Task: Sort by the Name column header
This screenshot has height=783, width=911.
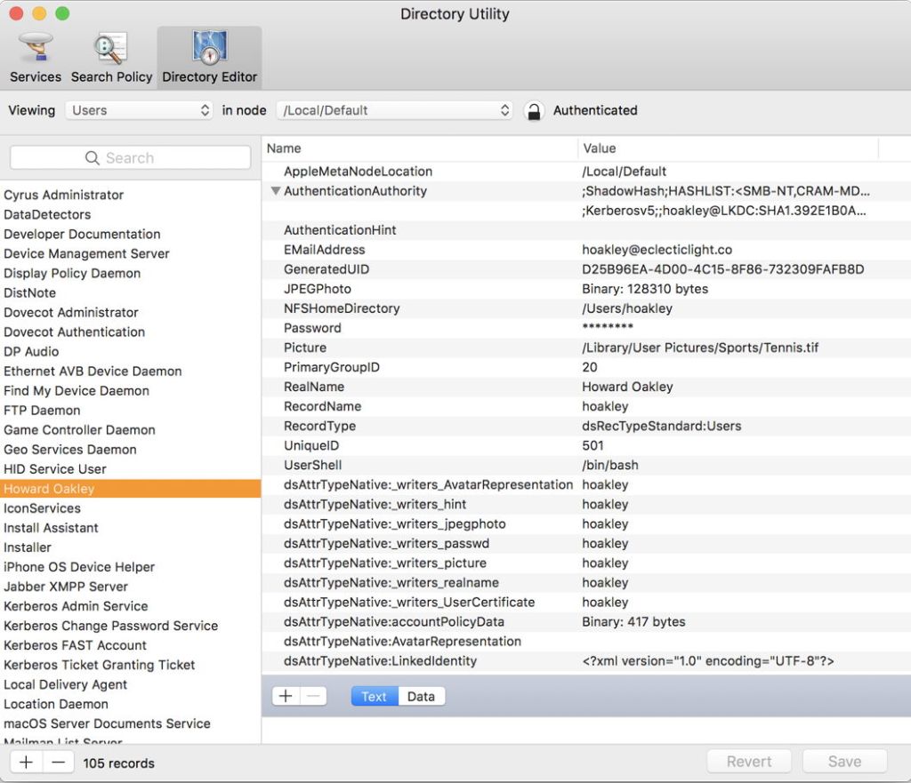Action: click(420, 148)
